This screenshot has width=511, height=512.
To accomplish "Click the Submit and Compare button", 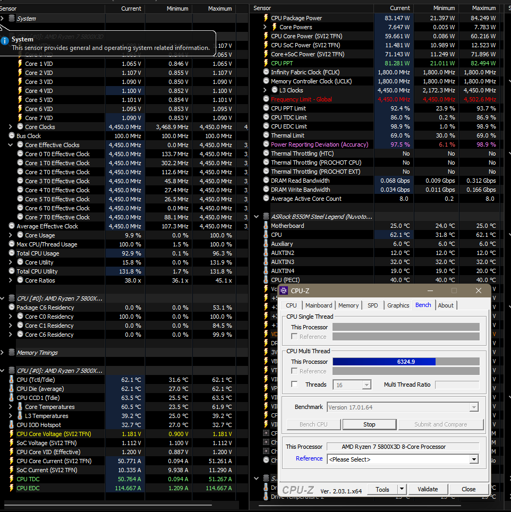I will tap(441, 424).
